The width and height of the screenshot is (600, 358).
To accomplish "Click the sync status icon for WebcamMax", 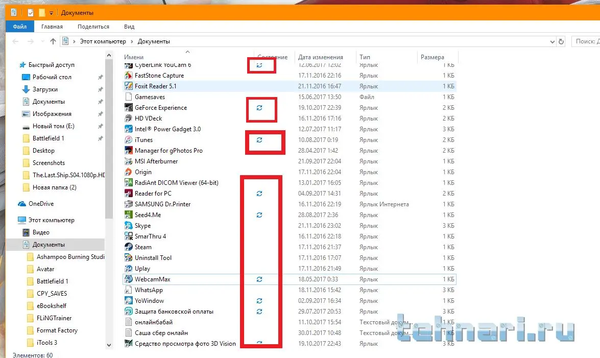I will (x=259, y=279).
